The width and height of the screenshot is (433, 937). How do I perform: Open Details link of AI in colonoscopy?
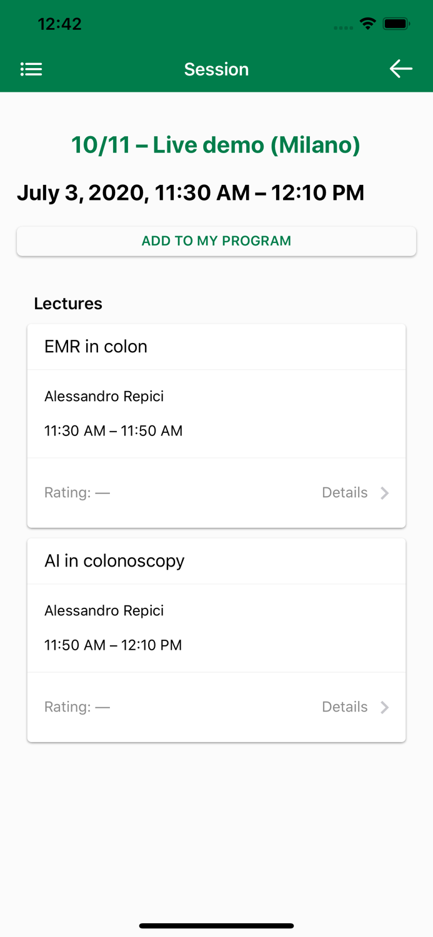tap(344, 707)
